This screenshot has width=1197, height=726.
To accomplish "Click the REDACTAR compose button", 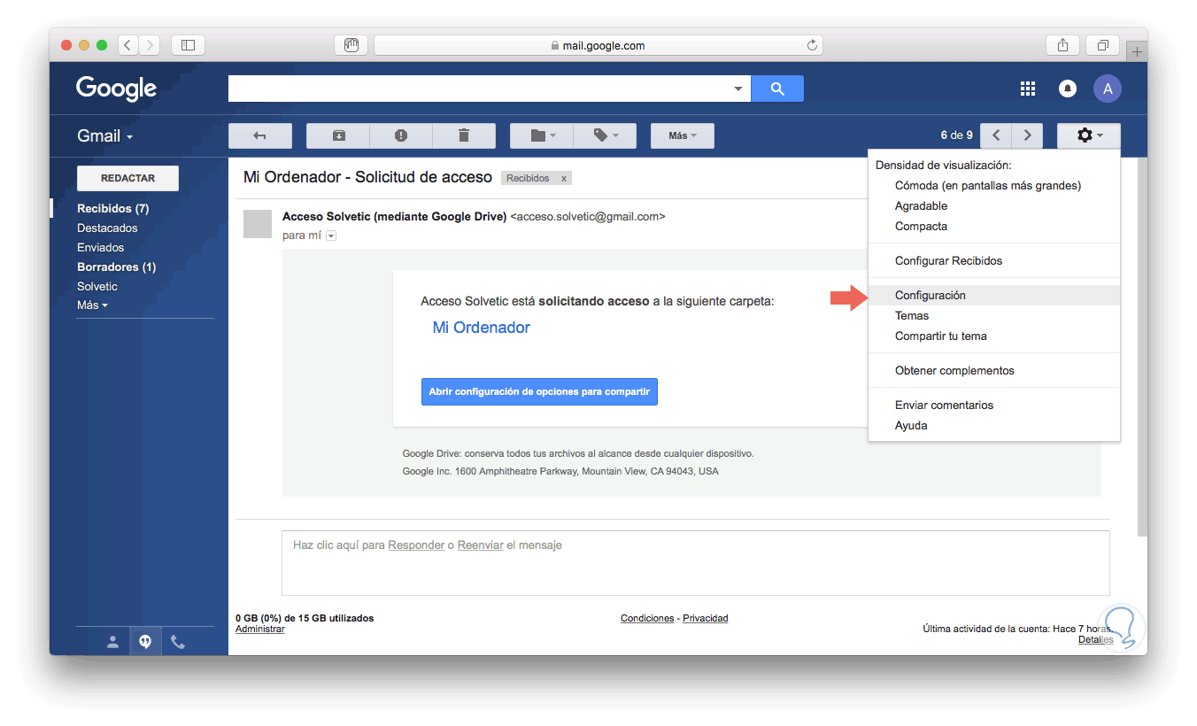I will [127, 178].
